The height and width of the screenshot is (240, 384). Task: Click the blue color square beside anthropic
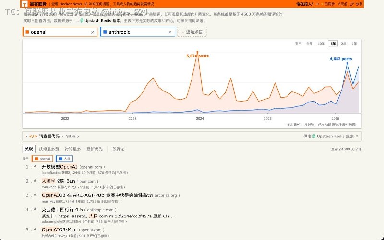coord(105,32)
